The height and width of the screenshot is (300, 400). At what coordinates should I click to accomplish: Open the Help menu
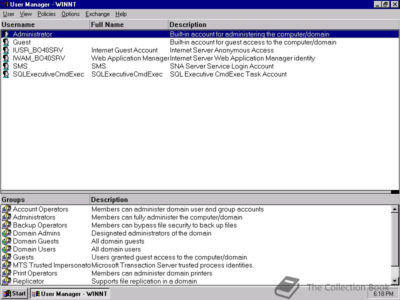coord(121,14)
